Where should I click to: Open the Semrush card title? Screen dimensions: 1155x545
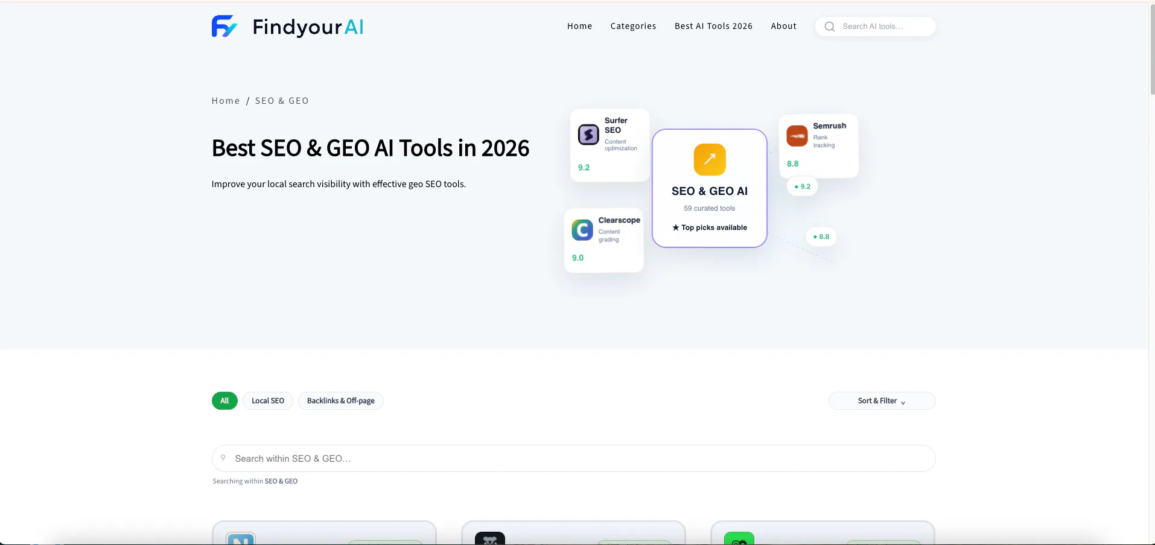point(829,126)
